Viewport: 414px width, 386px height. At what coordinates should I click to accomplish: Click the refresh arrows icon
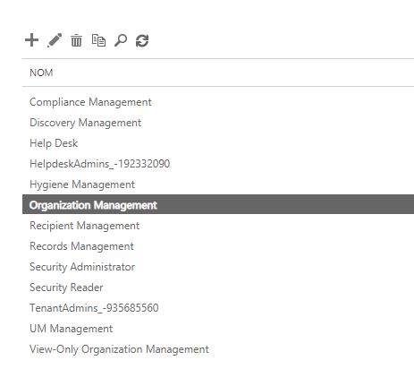pos(142,40)
